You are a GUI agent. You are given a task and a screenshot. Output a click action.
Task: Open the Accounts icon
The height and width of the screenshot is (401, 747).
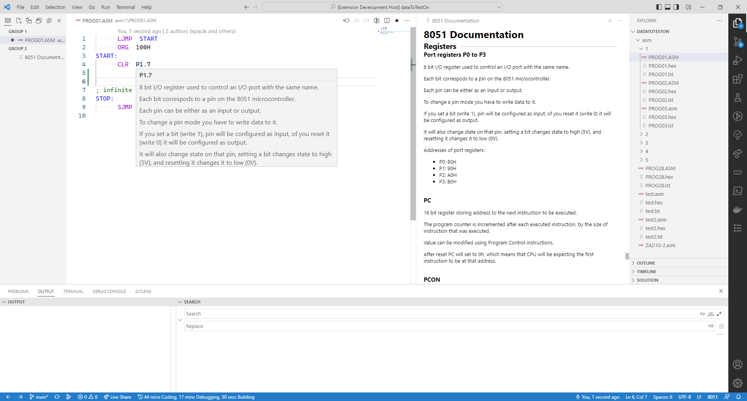pyautogui.click(x=738, y=364)
